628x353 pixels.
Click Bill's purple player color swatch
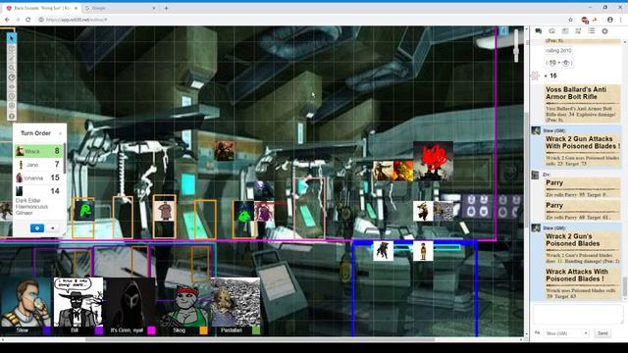99,330
